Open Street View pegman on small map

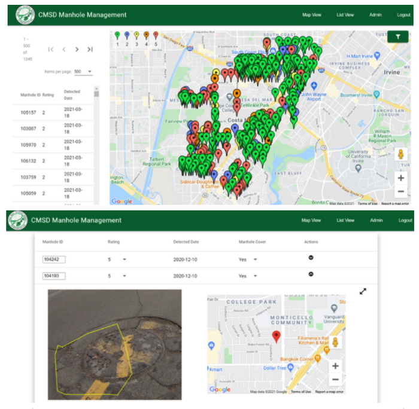click(x=335, y=342)
